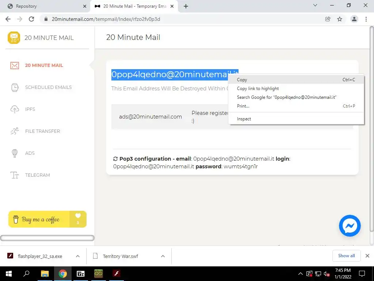Expand Territory War.swf download options

tap(163, 256)
